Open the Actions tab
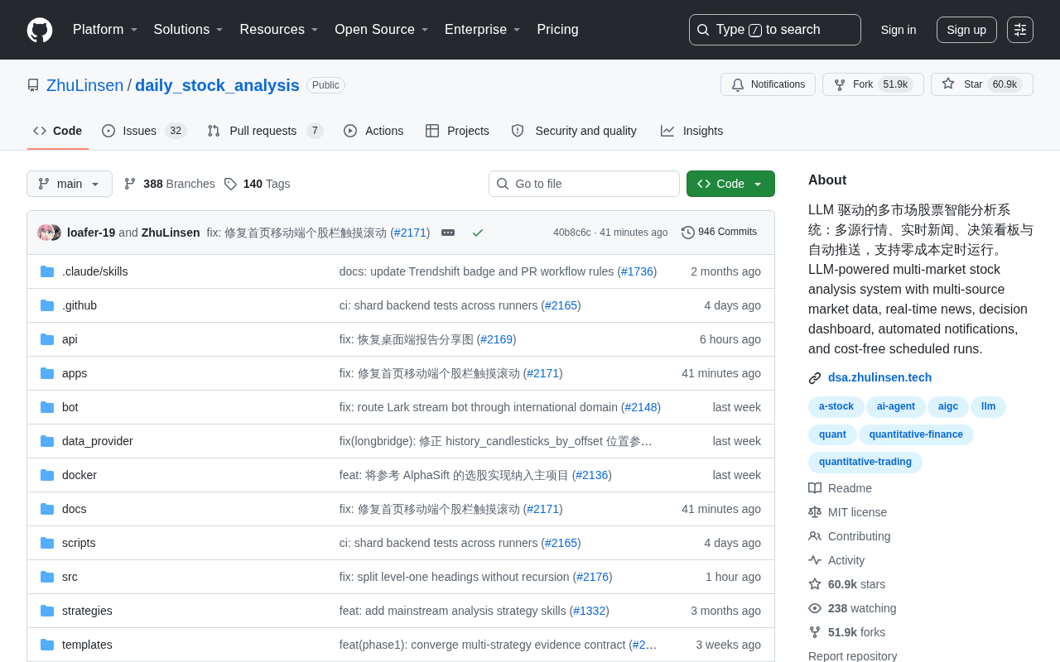1060x662 pixels. (x=373, y=131)
